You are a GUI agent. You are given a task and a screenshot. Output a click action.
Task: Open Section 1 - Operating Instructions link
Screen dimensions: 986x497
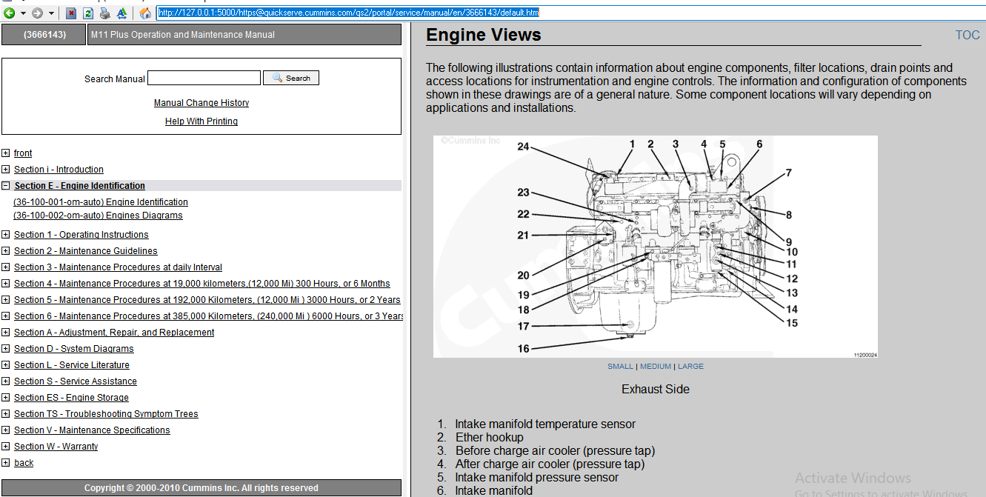[x=81, y=235]
